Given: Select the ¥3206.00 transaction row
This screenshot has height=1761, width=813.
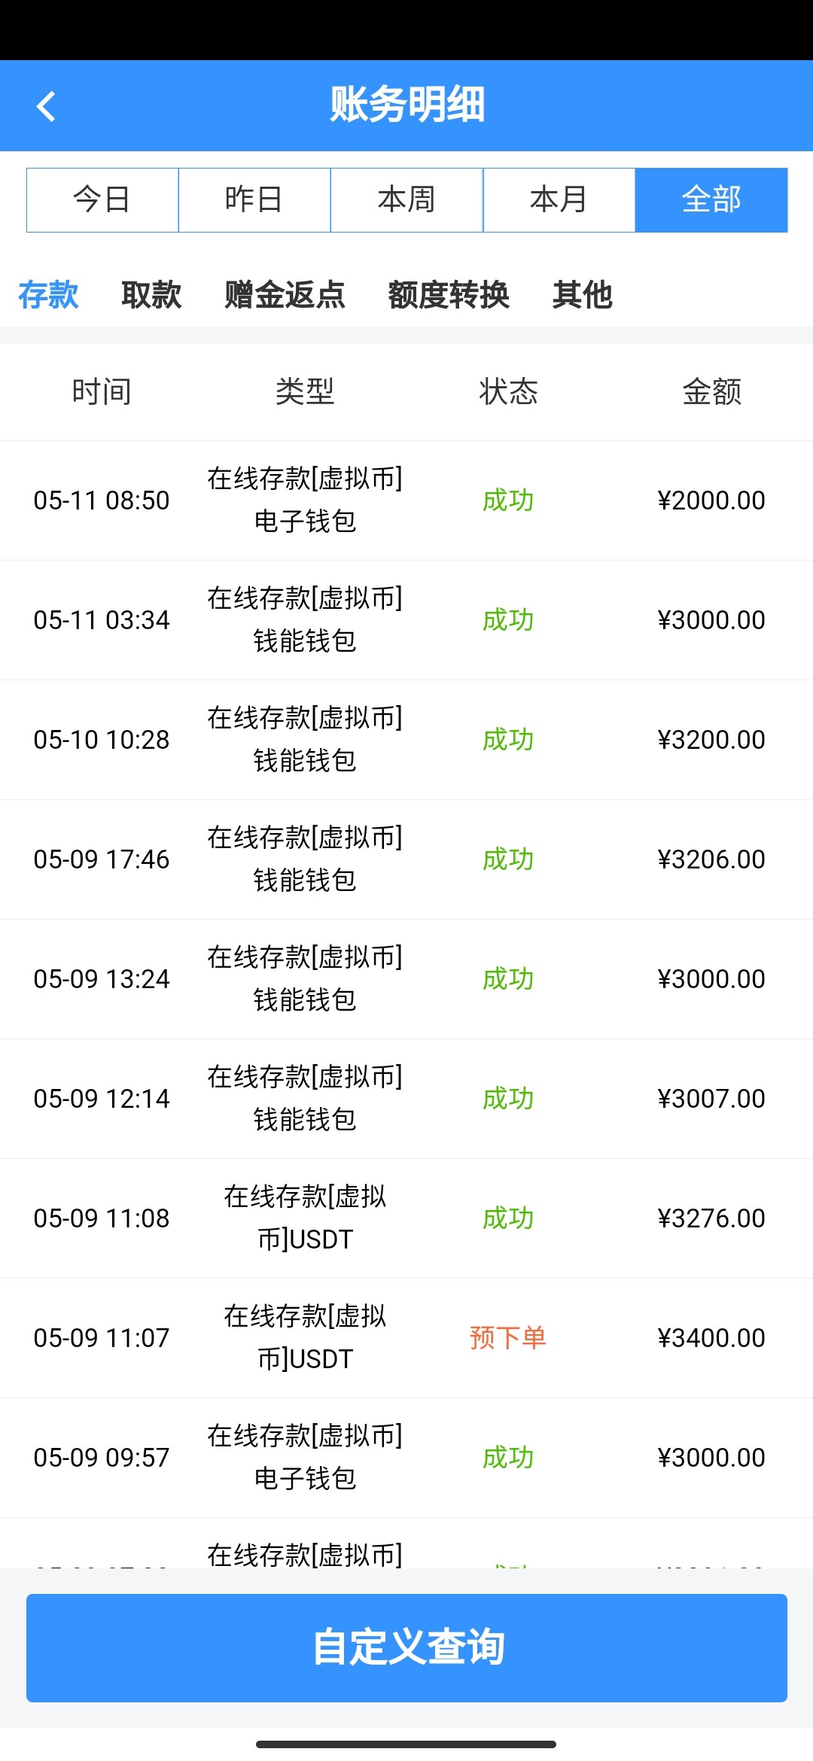Looking at the screenshot, I should 406,859.
